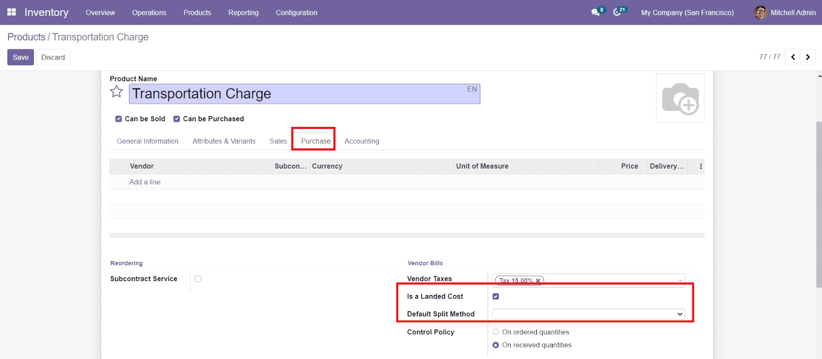This screenshot has height=359, width=822.
Task: Switch to Sales tab
Action: [278, 141]
